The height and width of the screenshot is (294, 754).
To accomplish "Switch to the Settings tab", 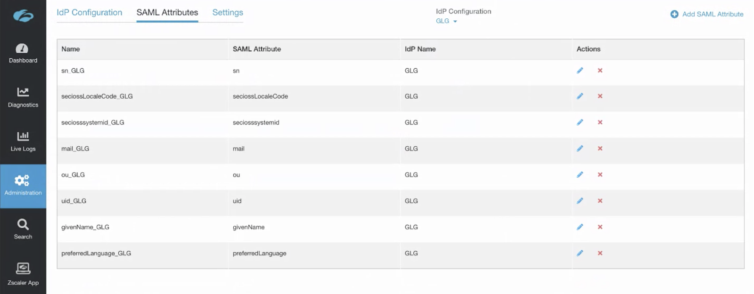I will click(228, 13).
